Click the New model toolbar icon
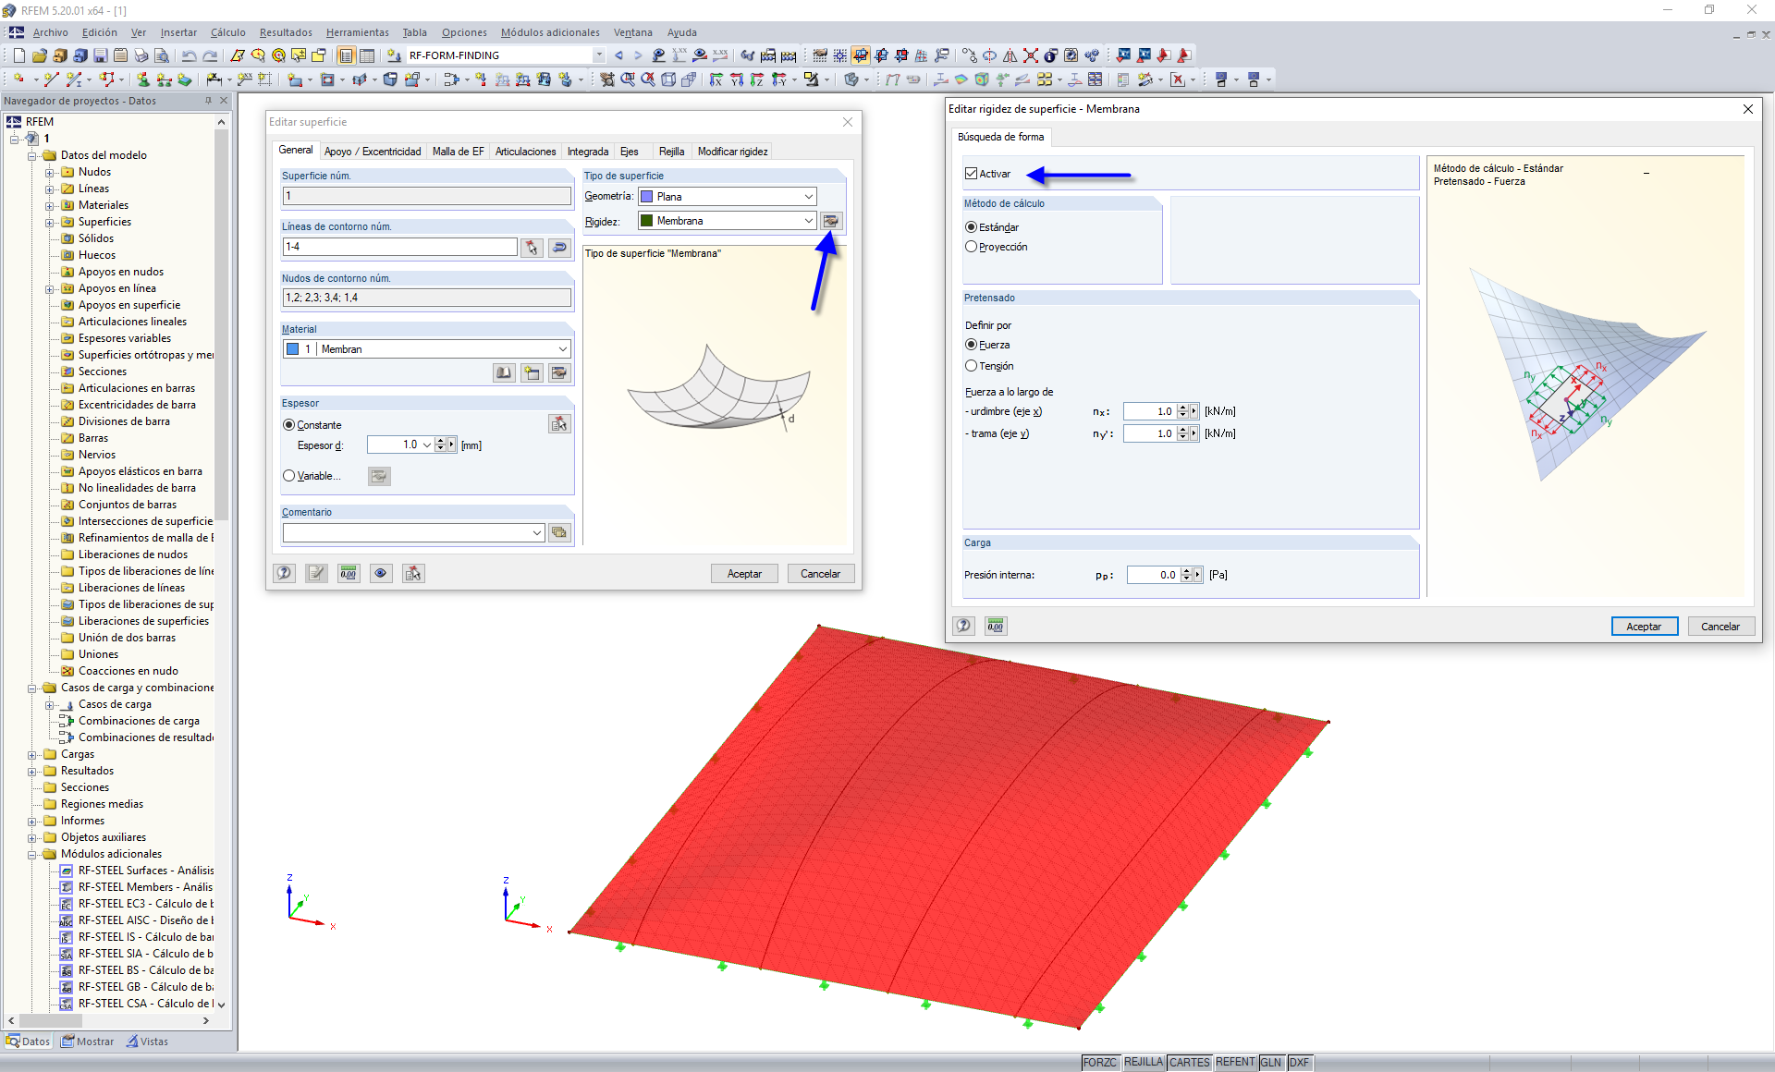The height and width of the screenshot is (1072, 1775). point(18,55)
